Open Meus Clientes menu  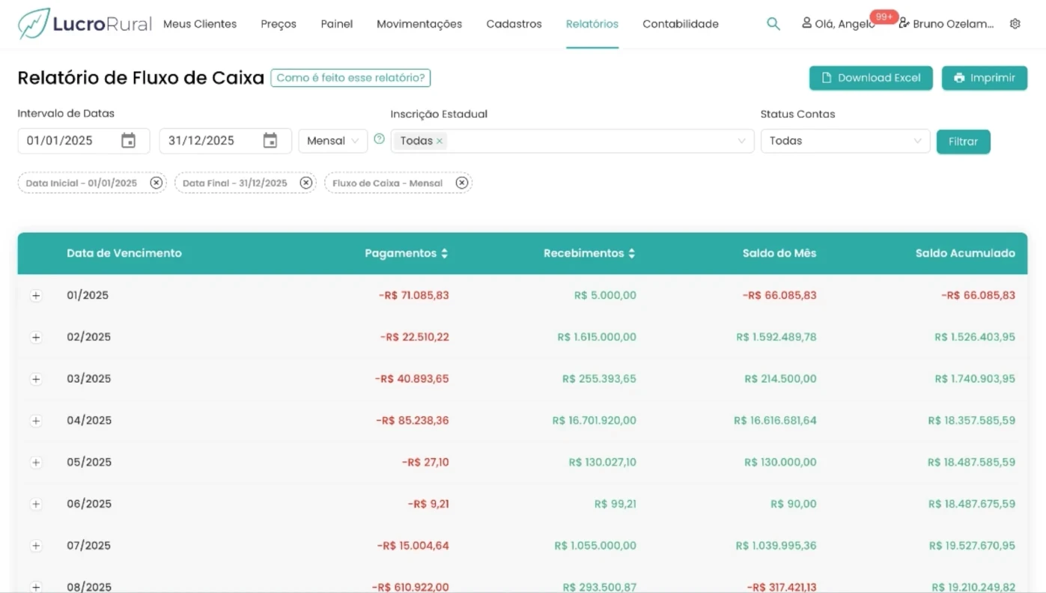pos(200,24)
